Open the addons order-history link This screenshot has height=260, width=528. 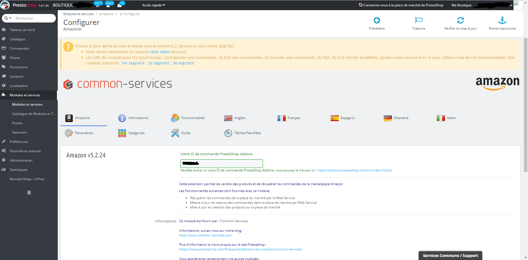355,170
